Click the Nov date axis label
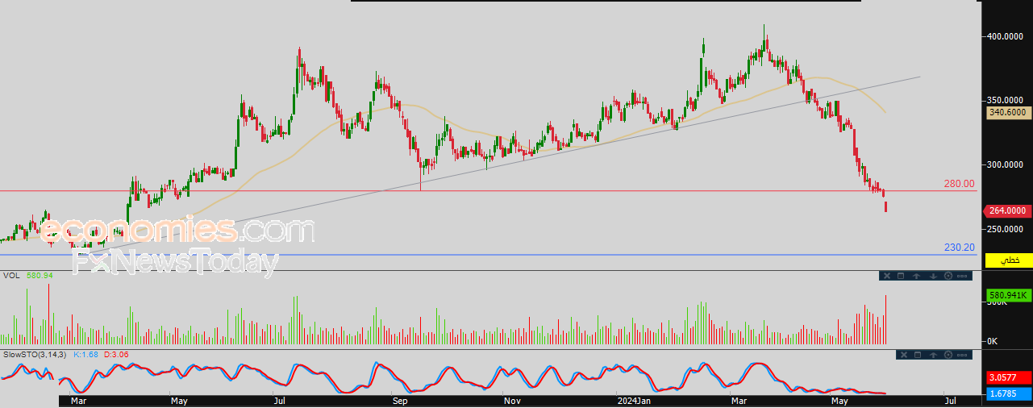 511,400
